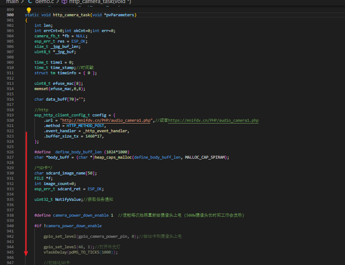Click the camera_fb_t type on line 904
Image resolution: width=345 pixels, height=265 pixels.
tap(47, 36)
